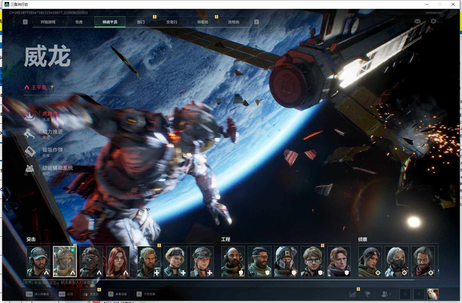Image resolution: width=462 pixels, height=303 pixels.
Task: Click the second empty squad slot plus
Action: (x=419, y=294)
